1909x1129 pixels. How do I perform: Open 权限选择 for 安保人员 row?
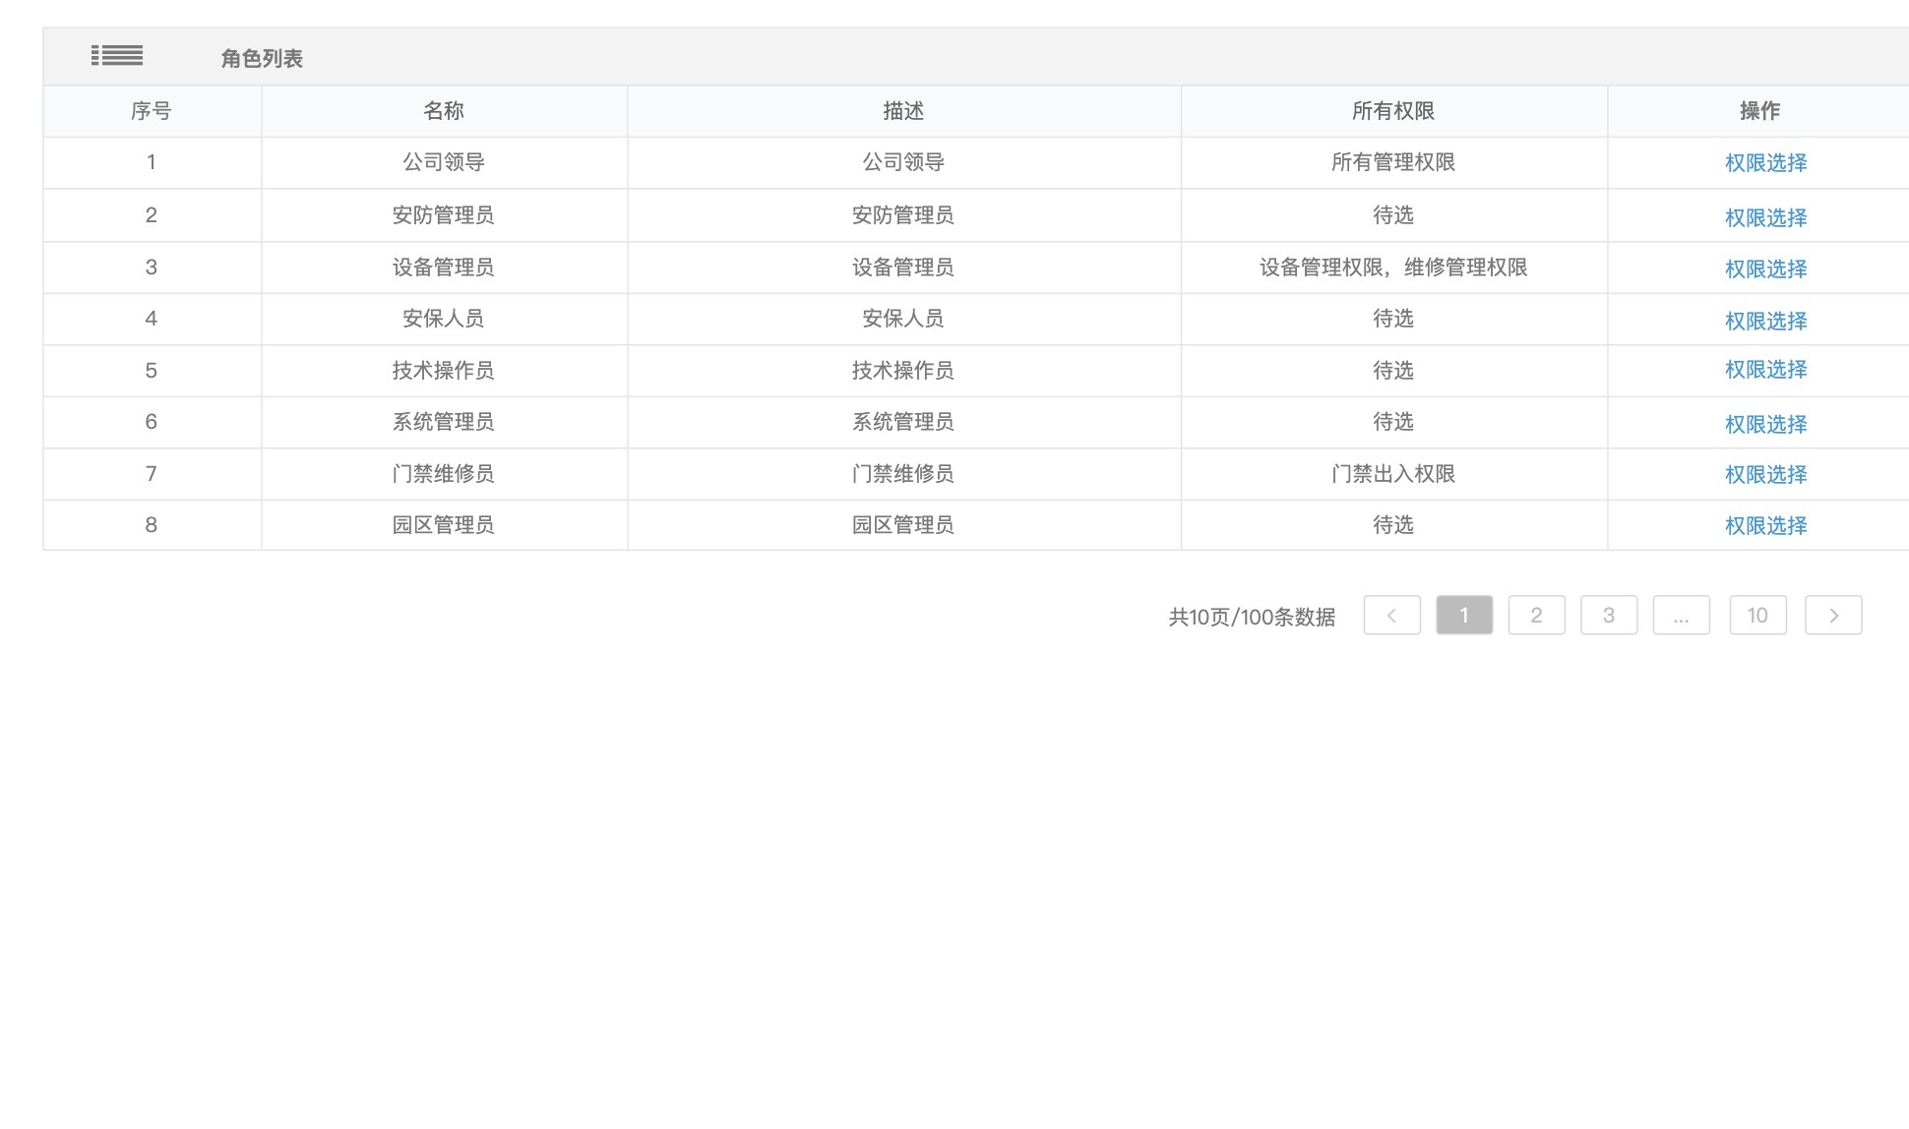coord(1765,321)
